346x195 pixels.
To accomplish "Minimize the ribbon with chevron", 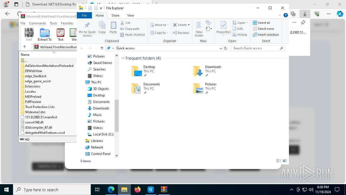I will coord(280,15).
